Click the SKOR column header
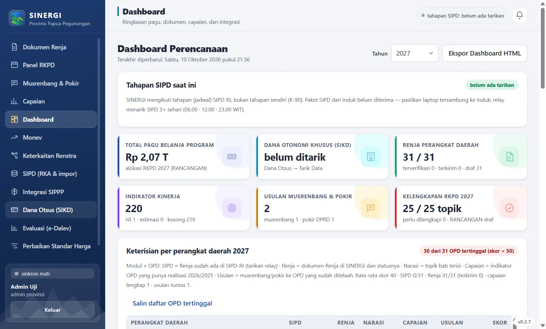546x329 pixels. coord(500,323)
